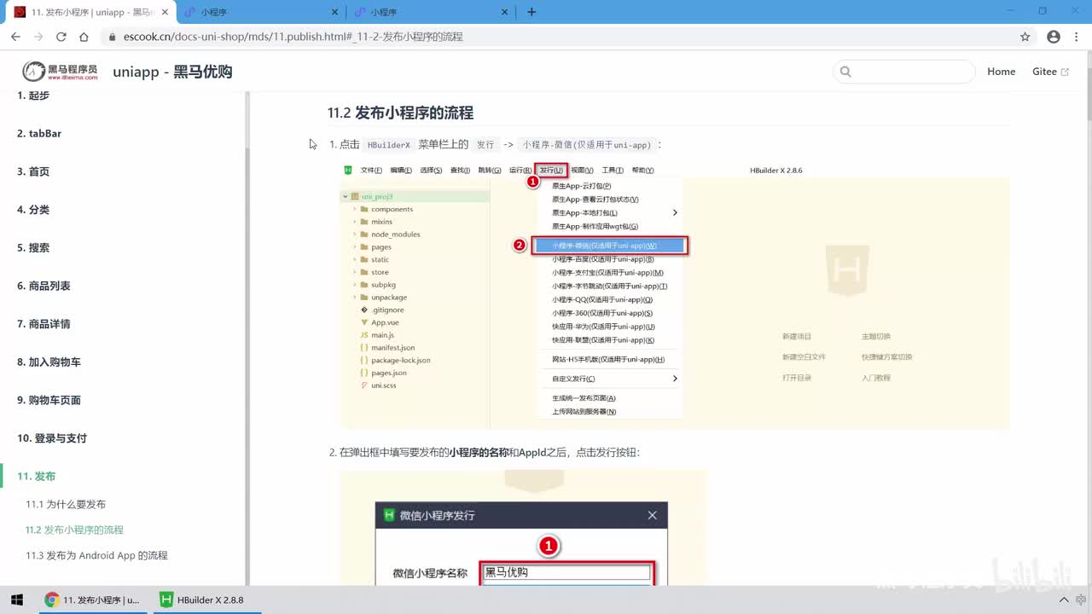Viewport: 1092px width, 614px height.
Task: Click the 11.2 发布小程序的流程 heading
Action: (x=400, y=113)
